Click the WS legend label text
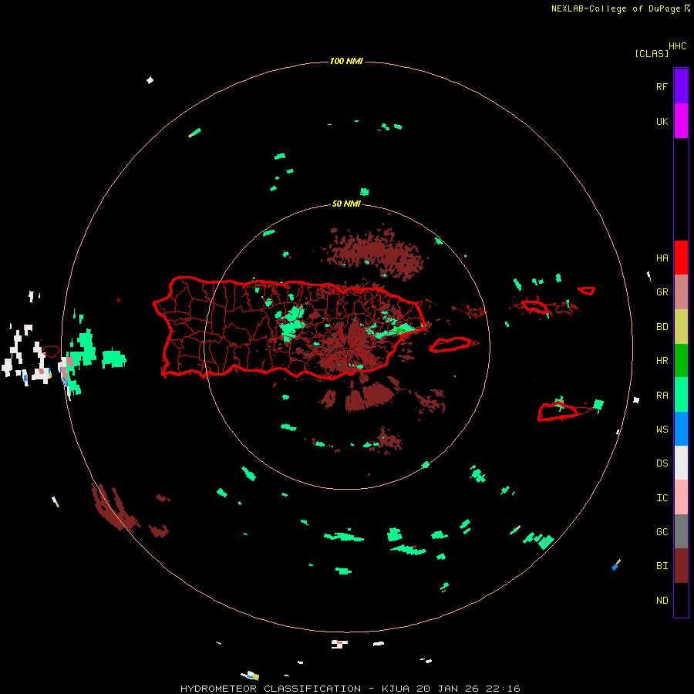 coord(662,429)
